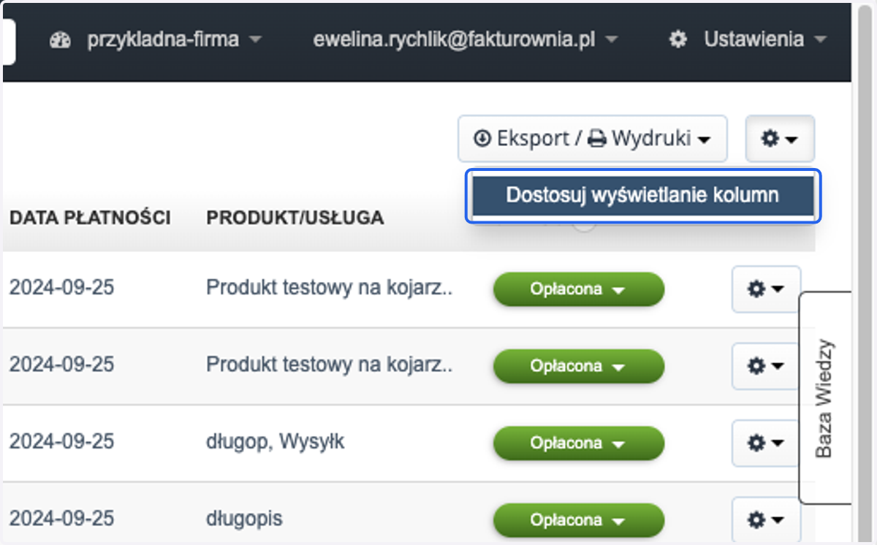The image size is (877, 545).
Task: Open the ewelina.rychlik@fakturownia.pl user menu
Action: pyautogui.click(x=466, y=39)
